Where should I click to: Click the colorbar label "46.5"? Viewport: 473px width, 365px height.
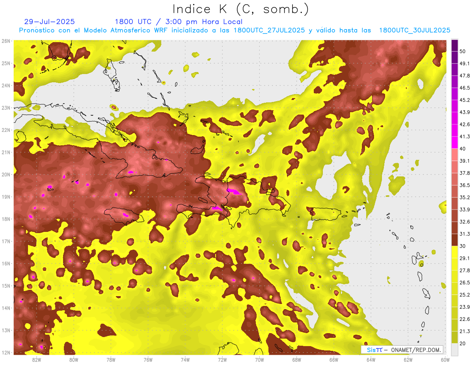(465, 88)
